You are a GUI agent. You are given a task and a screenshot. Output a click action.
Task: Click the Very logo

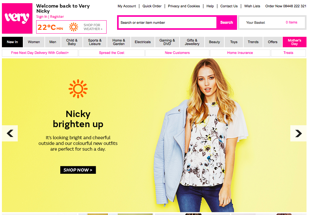(x=17, y=18)
